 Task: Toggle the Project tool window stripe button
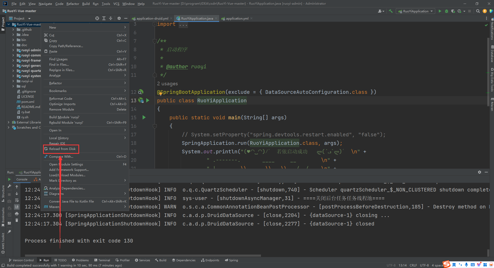tap(3, 24)
